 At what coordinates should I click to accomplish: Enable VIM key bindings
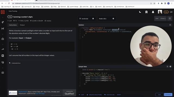click(x=157, y=19)
